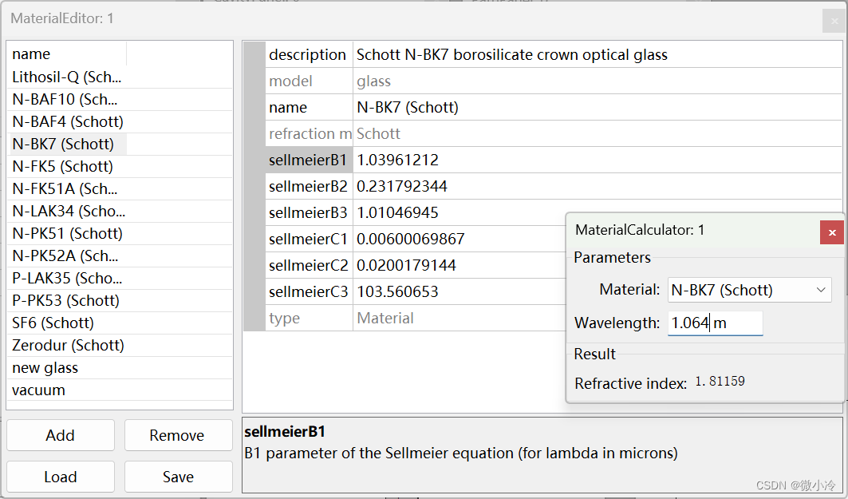
Task: Select the sellmeierC2 property label
Action: coord(308,265)
